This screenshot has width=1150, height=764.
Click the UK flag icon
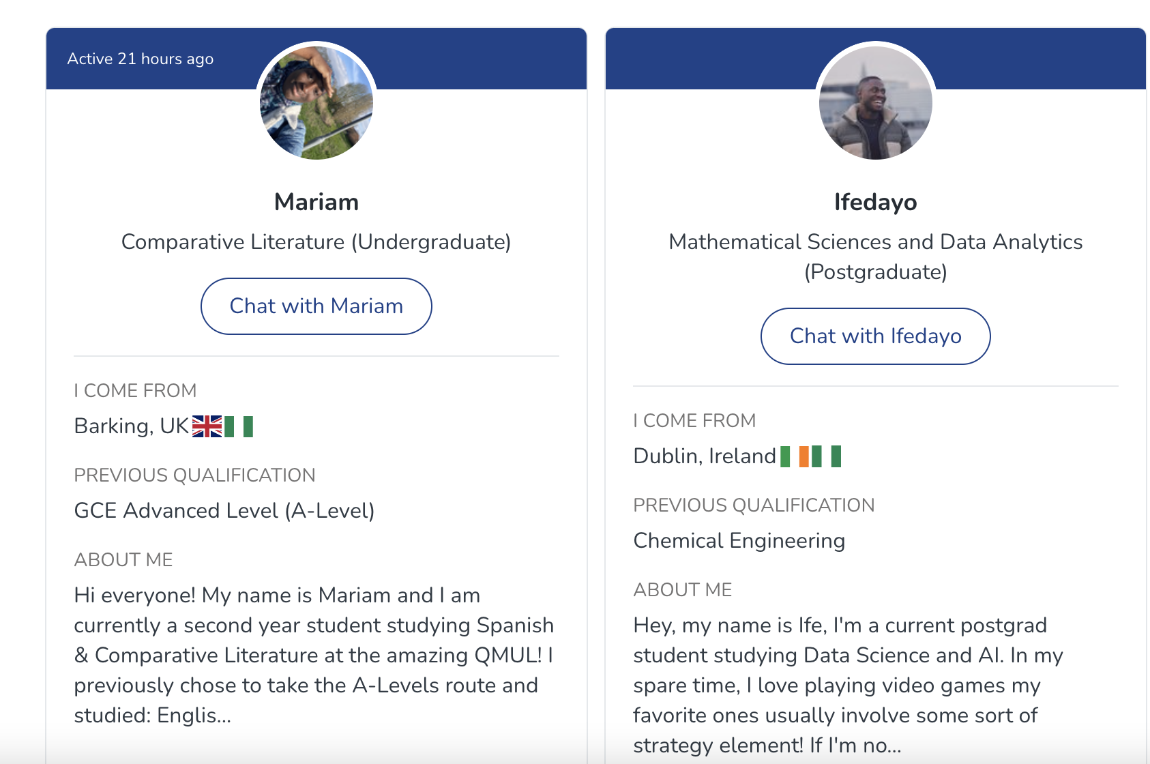207,426
